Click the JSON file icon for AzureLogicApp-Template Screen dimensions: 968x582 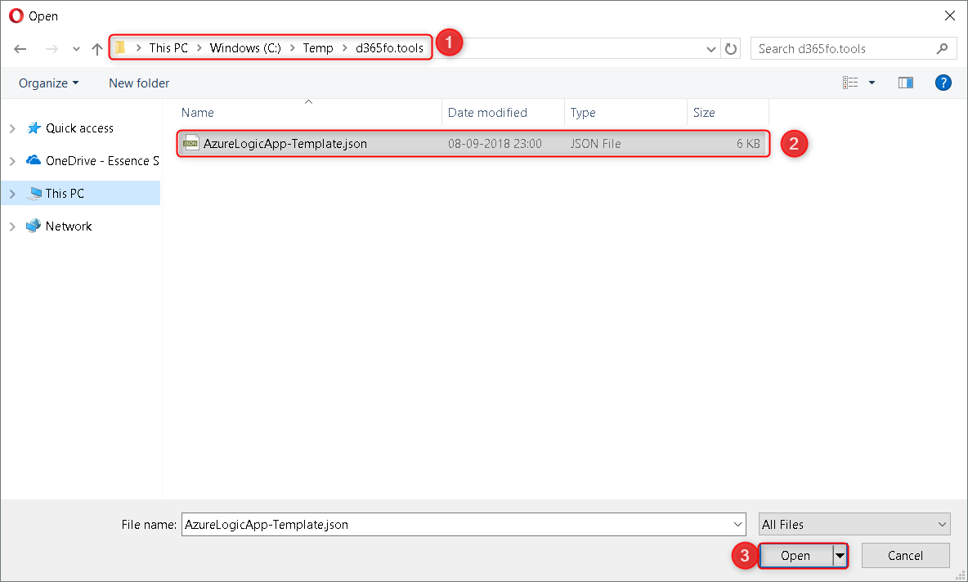click(191, 144)
